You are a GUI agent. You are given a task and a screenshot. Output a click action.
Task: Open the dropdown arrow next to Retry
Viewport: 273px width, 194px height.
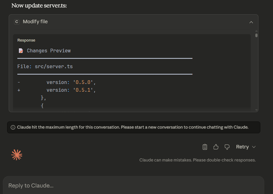point(254,147)
